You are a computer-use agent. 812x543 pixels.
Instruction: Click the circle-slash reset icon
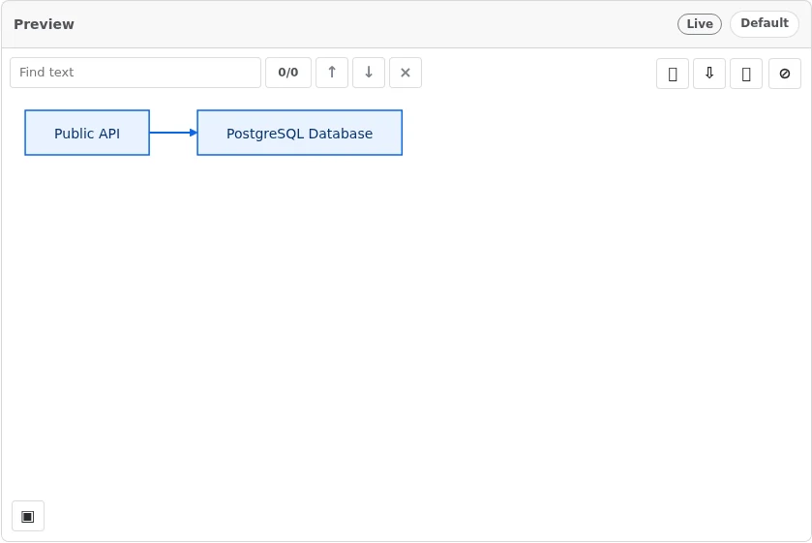[785, 74]
